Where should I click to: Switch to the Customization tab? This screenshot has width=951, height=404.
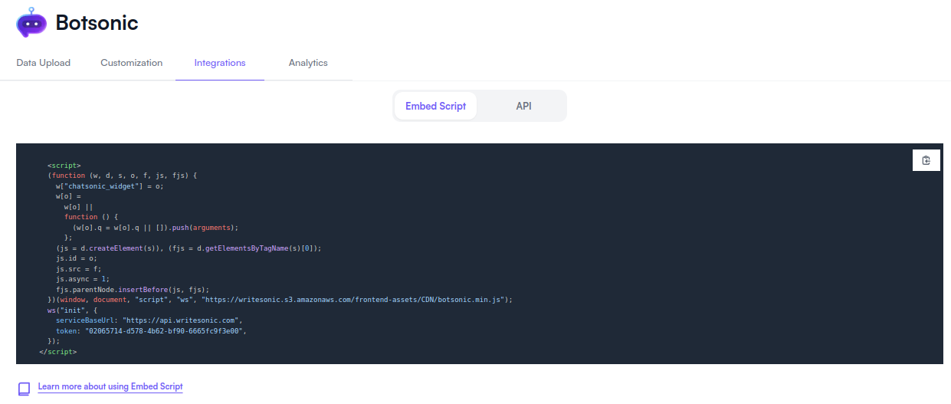point(132,63)
